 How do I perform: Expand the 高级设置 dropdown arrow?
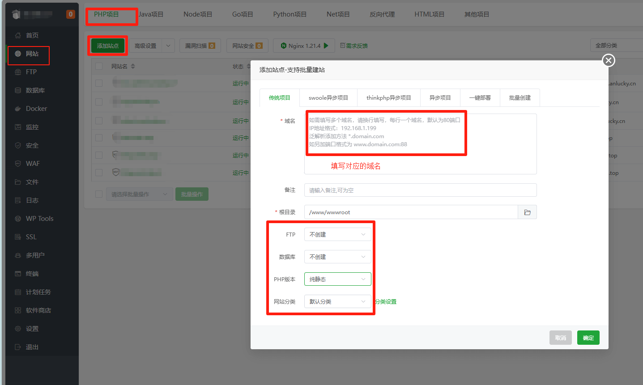coord(168,46)
